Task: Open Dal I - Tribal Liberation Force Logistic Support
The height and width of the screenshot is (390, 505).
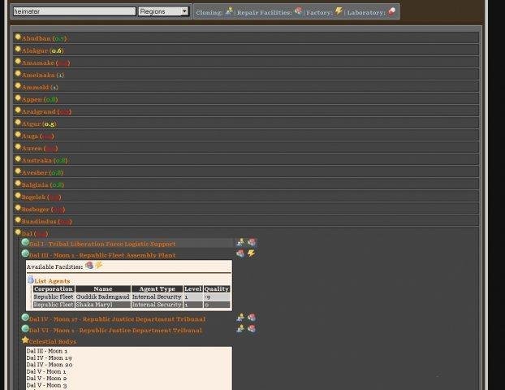Action: (x=102, y=244)
